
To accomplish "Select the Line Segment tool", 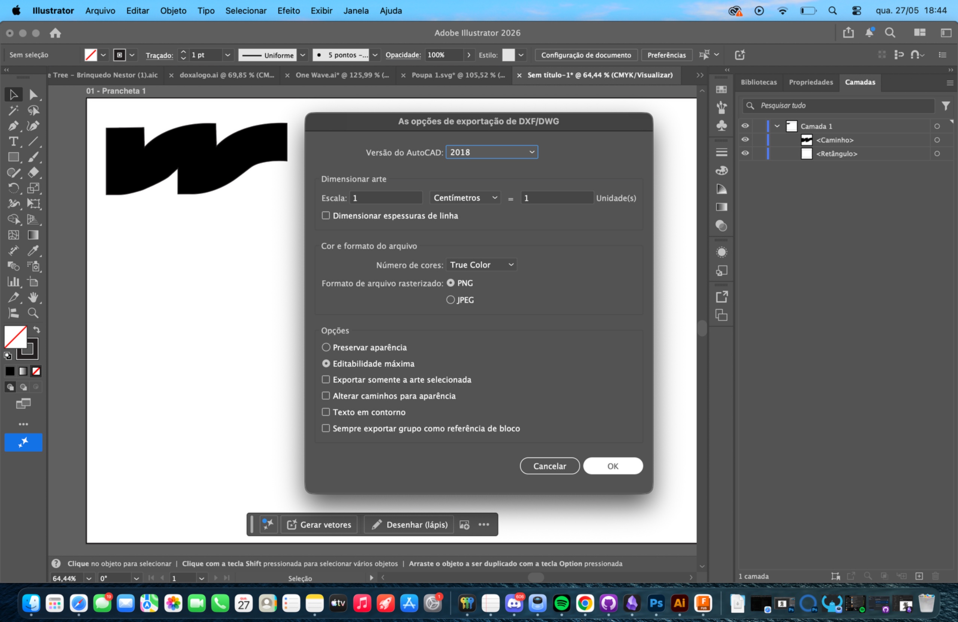I will (33, 142).
